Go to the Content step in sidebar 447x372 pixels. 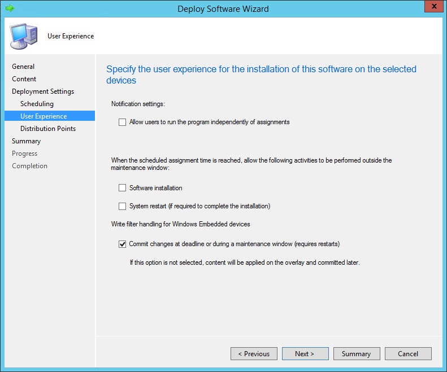coord(24,79)
